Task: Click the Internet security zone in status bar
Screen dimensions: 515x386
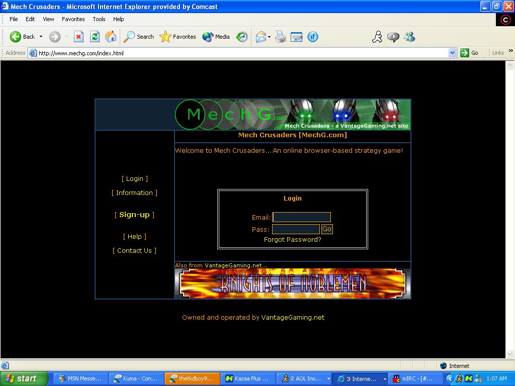Action: (455, 366)
